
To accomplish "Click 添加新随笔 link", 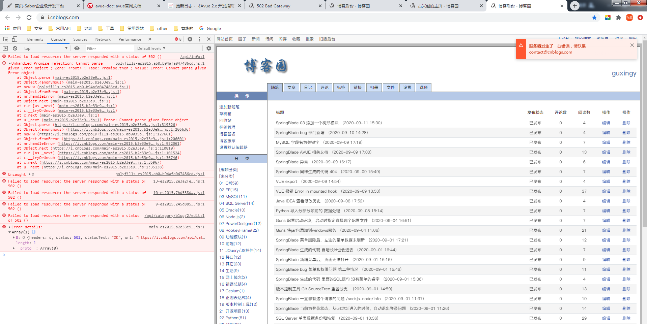I will [x=229, y=107].
